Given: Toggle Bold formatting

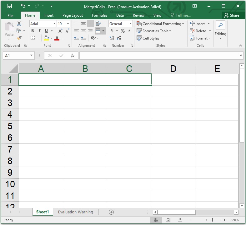Looking at the screenshot, I should point(33,31).
